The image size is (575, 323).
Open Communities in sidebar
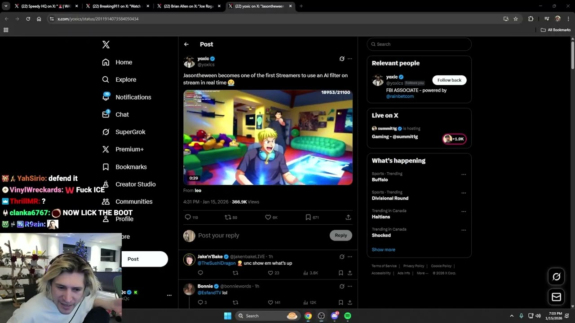127,201
